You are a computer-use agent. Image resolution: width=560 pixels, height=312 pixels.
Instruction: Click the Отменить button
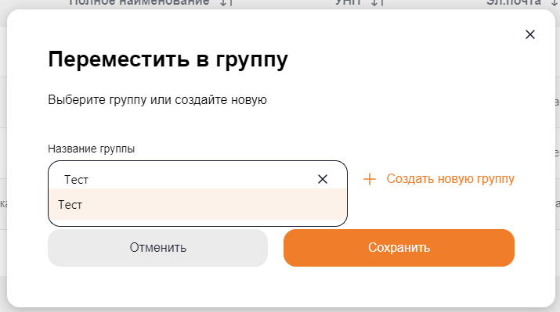pyautogui.click(x=158, y=247)
